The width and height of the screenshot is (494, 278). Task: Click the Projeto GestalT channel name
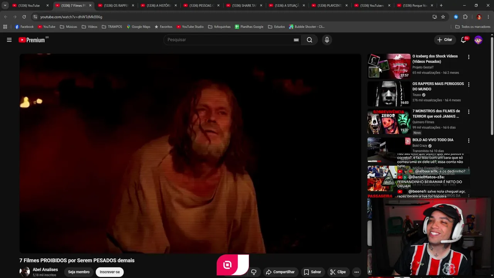(423, 67)
